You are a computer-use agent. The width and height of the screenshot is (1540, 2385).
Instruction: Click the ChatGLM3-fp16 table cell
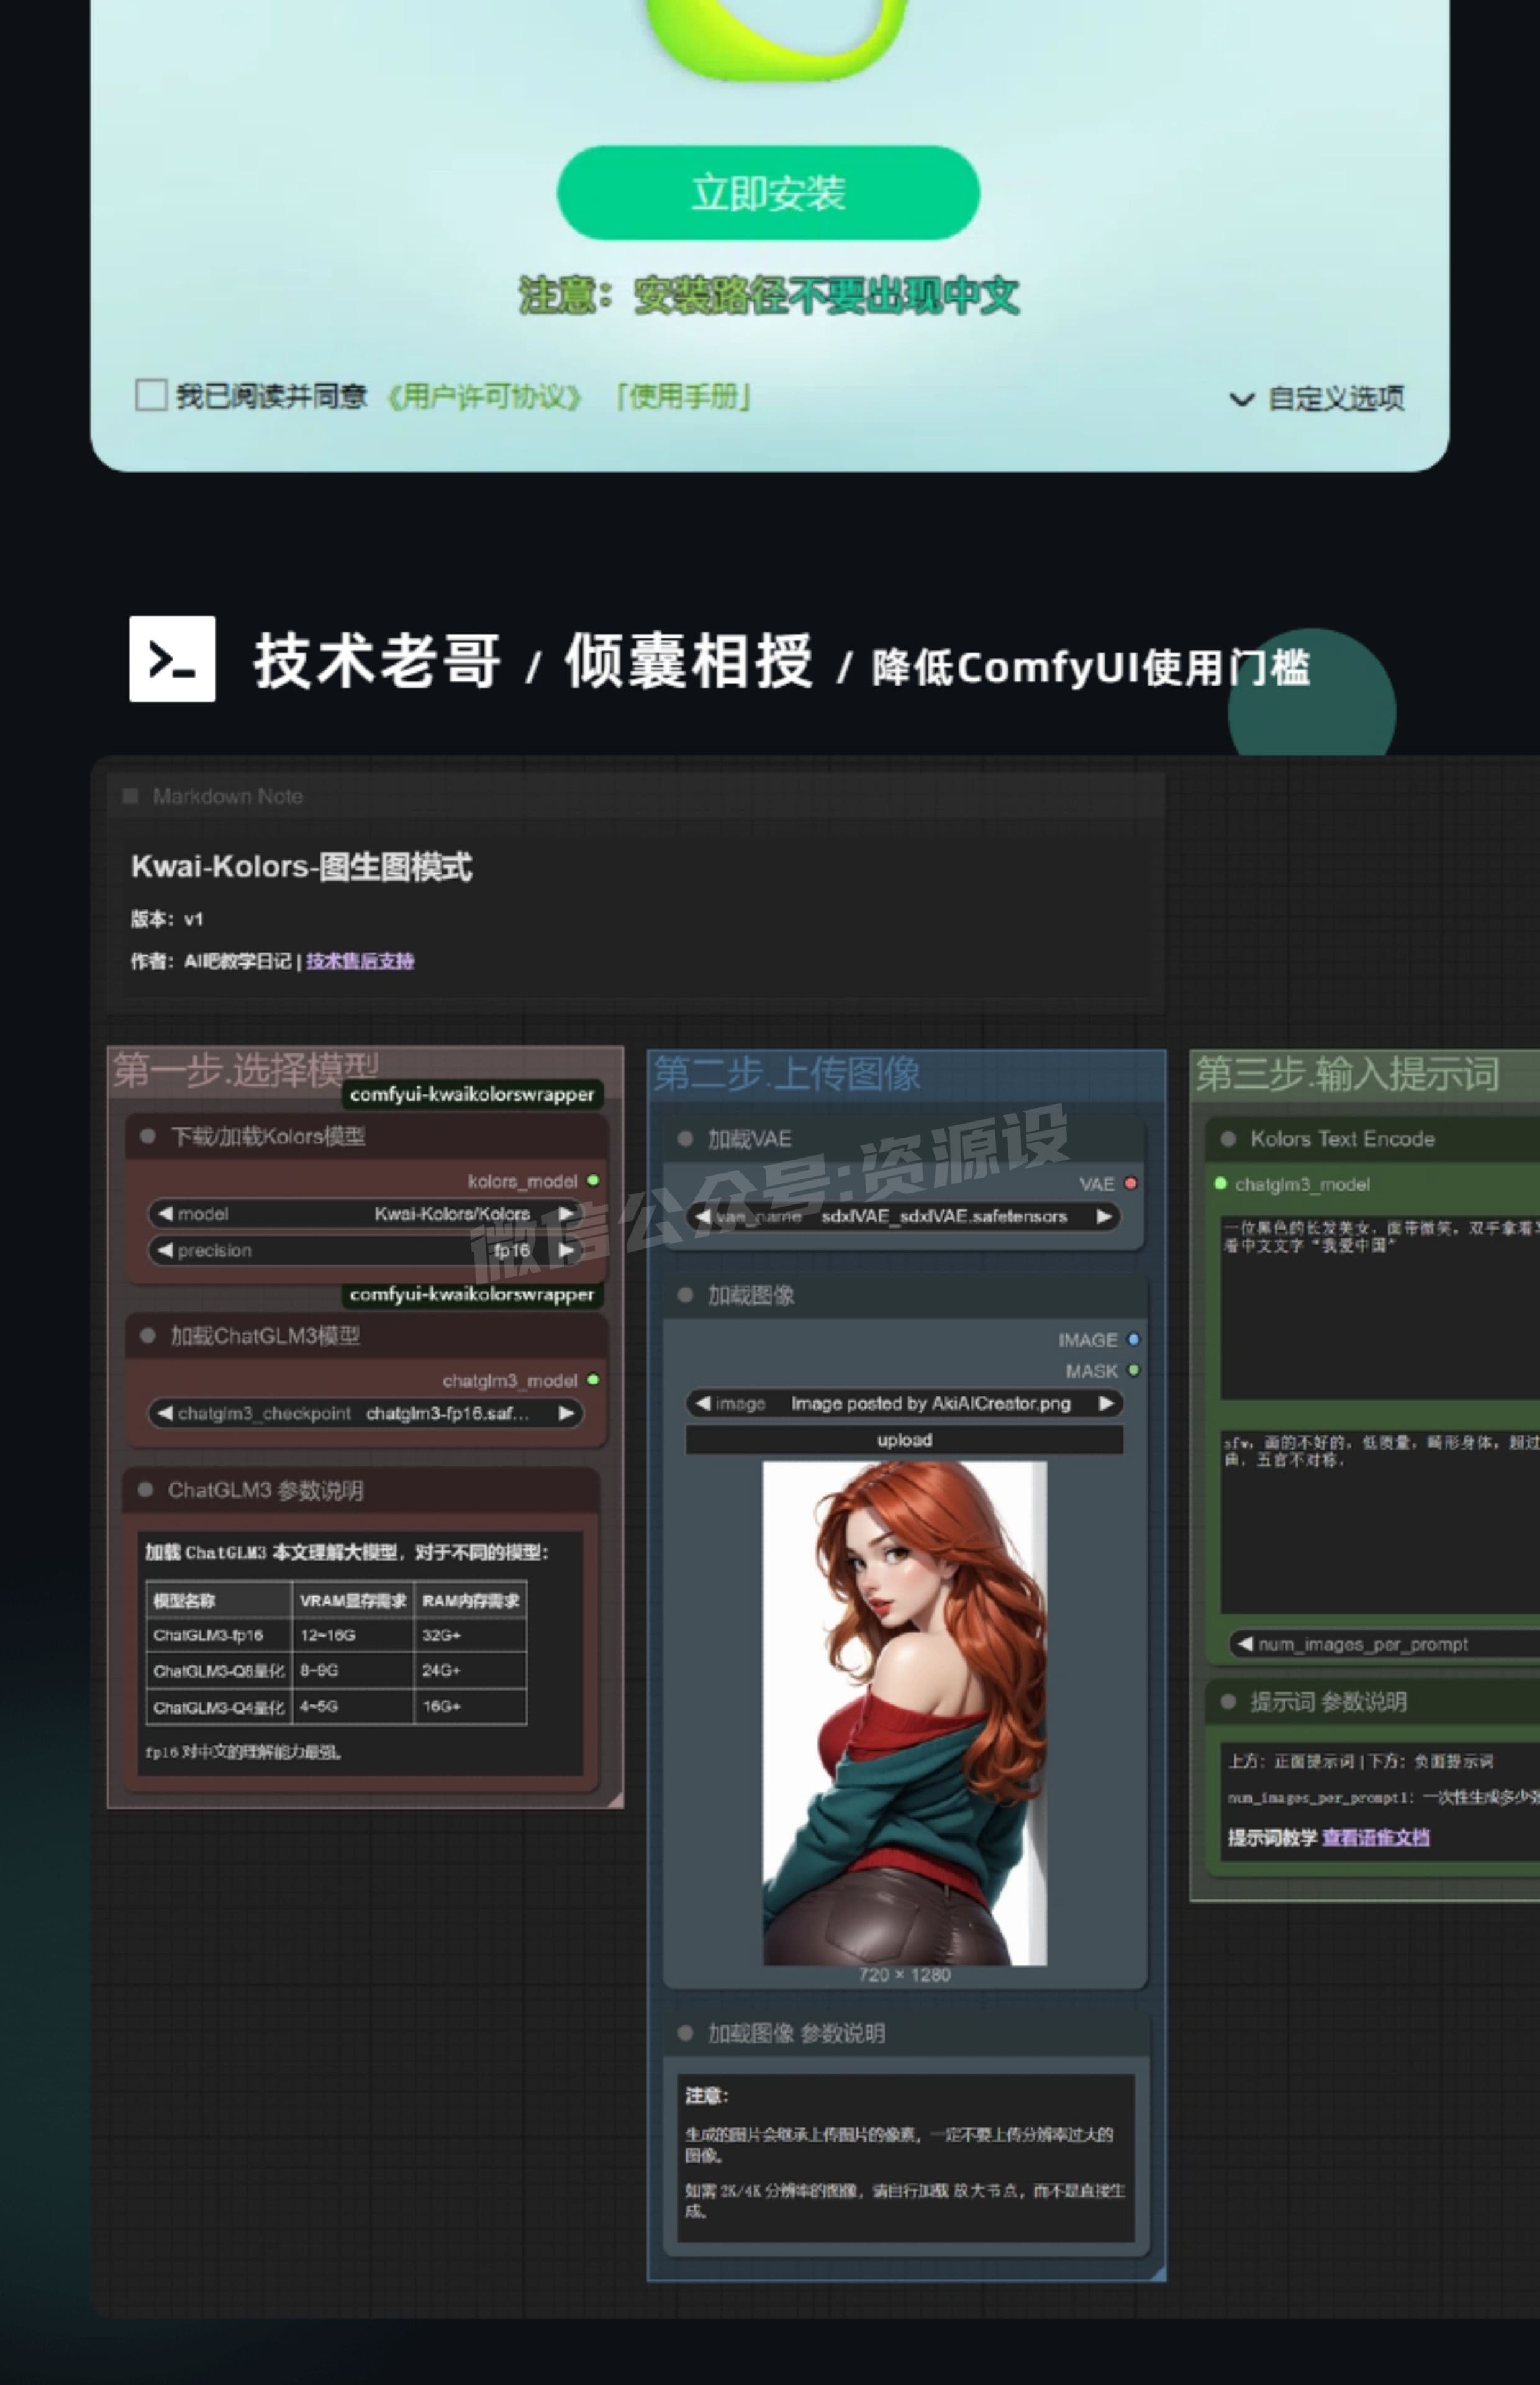coord(219,1636)
